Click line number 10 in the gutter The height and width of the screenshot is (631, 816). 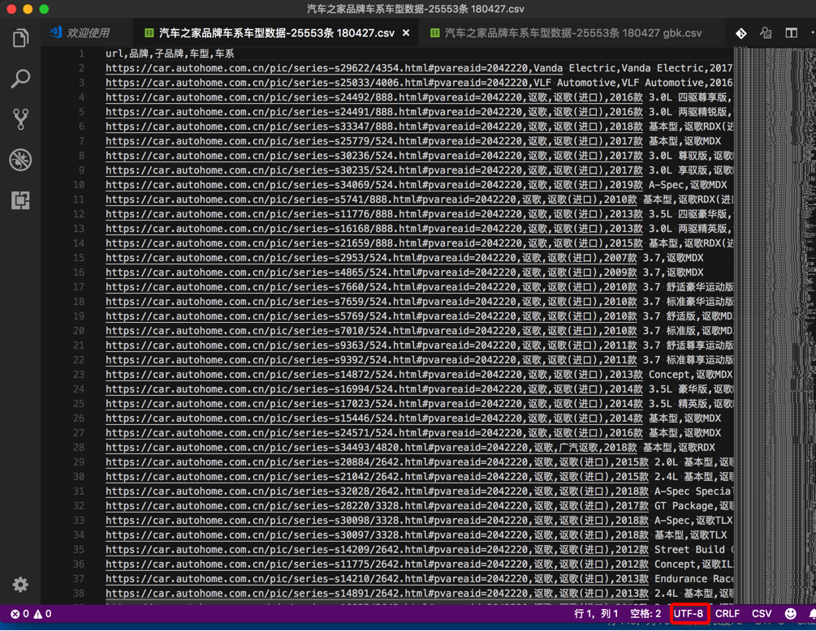pos(79,185)
